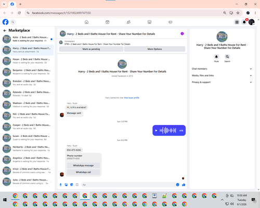
Task: Click the WhatsApp call button
Action: point(83,172)
